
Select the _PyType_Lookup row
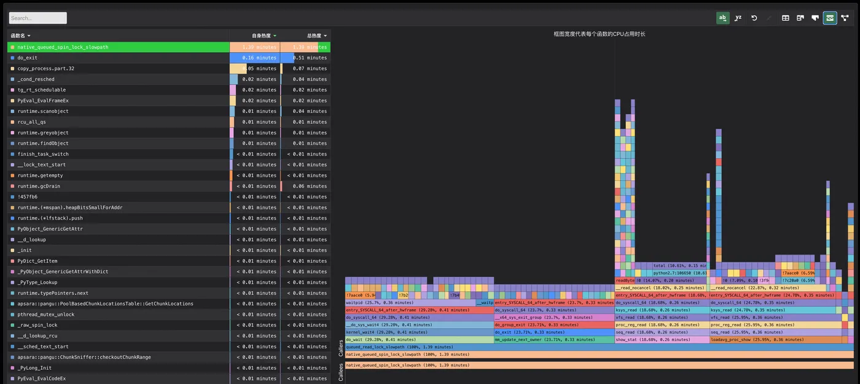tap(169, 282)
